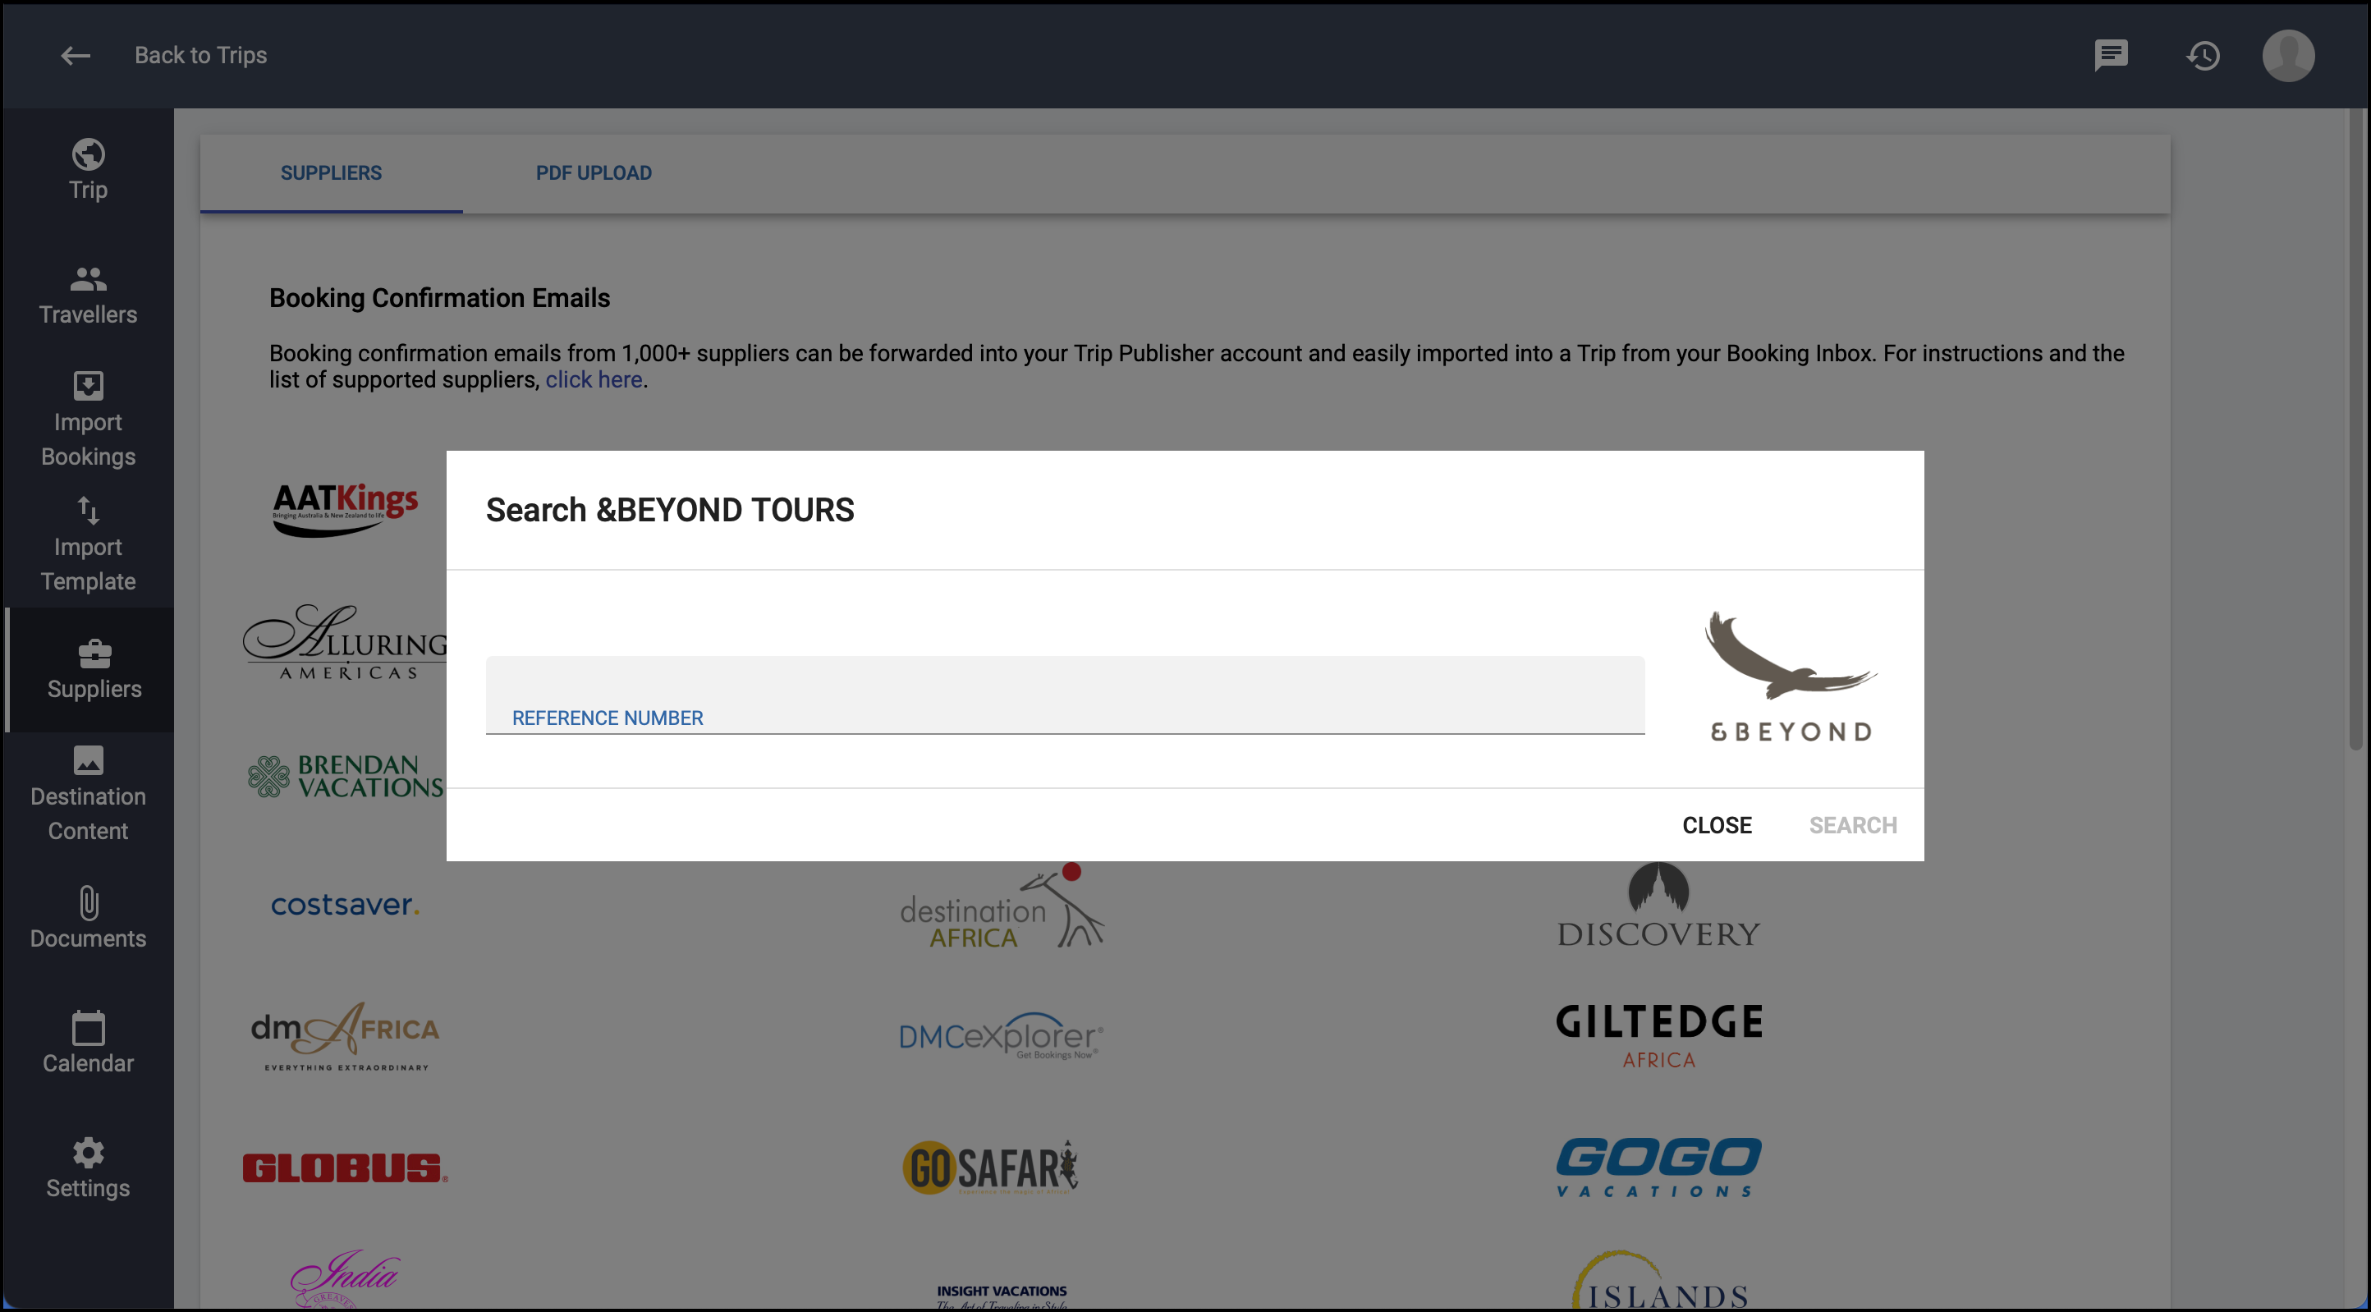2371x1312 pixels.
Task: Open the Travellers sidebar item
Action: pos(89,296)
